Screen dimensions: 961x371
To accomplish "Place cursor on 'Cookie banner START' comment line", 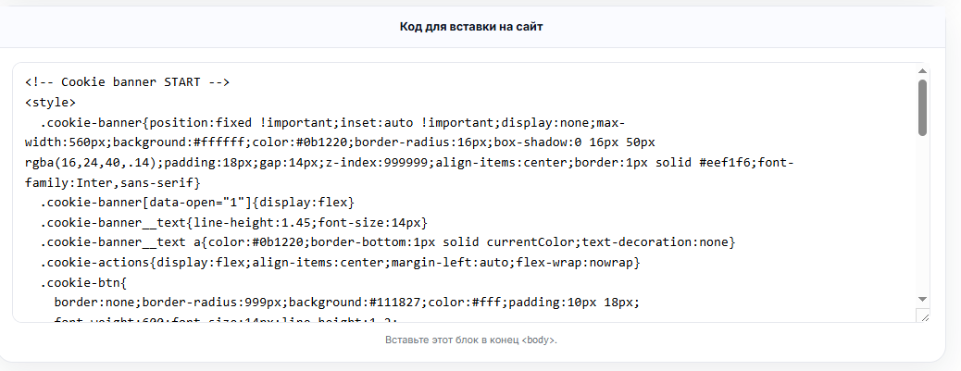I will 127,82.
